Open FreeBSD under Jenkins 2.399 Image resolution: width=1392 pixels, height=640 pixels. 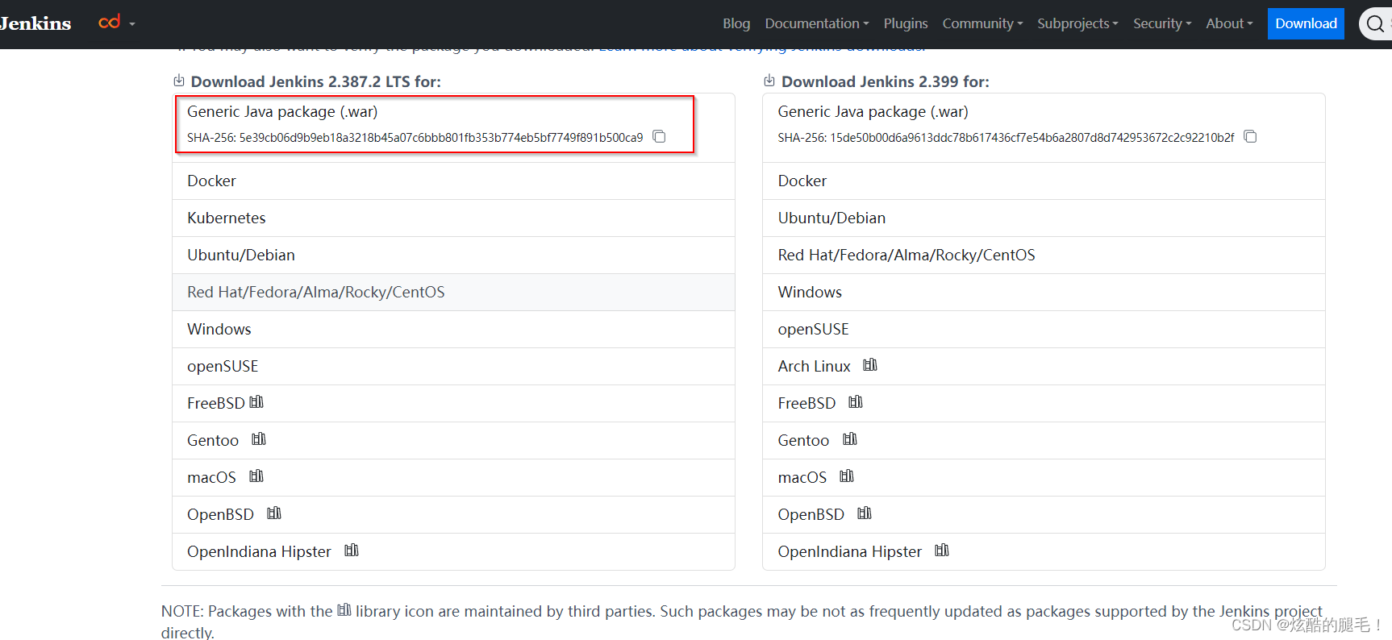tap(1044, 403)
